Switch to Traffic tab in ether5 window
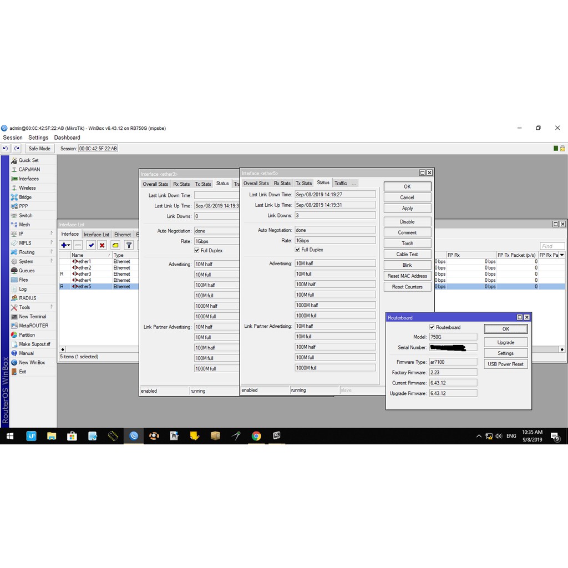 click(341, 183)
